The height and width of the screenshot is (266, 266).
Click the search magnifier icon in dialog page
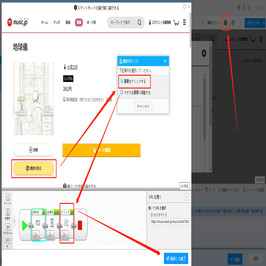pyautogui.click(x=139, y=22)
